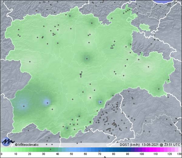The image size is (182, 158).
Task: Click the DGST (km/h) label
Action: [x=130, y=145]
